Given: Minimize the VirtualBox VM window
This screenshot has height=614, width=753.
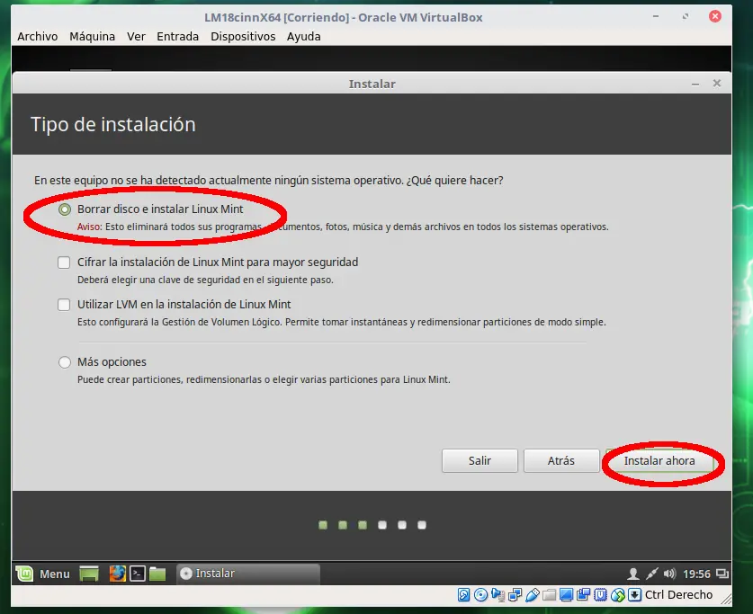Looking at the screenshot, I should [x=656, y=16].
